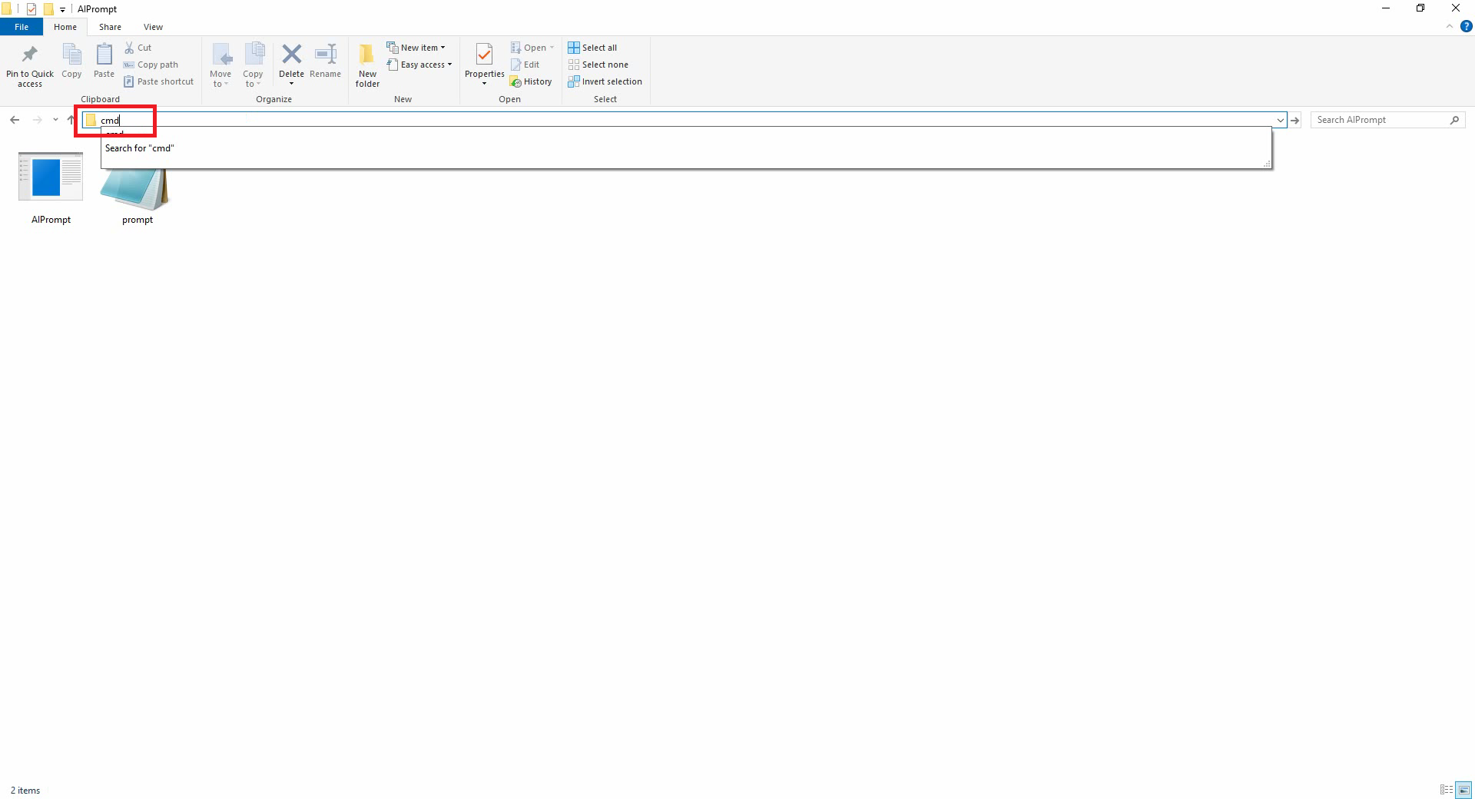1475x799 pixels.
Task: Click the Paste ribbon button
Action: tap(104, 61)
